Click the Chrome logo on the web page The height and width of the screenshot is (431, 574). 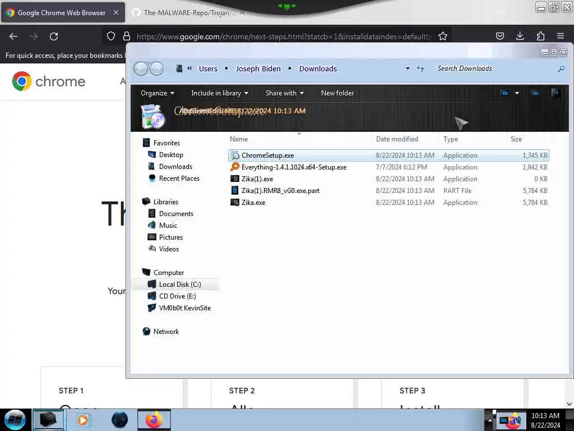tap(48, 81)
